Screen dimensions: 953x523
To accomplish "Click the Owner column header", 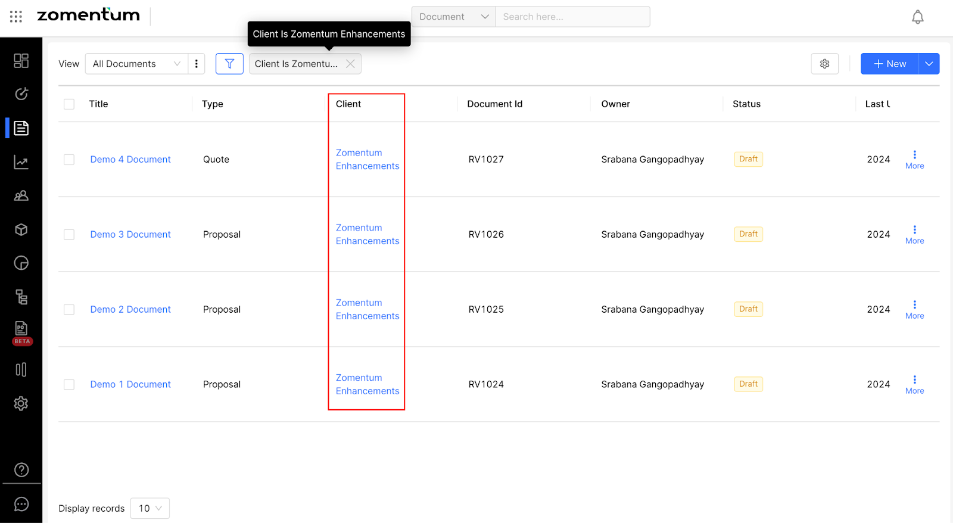I will pos(616,104).
